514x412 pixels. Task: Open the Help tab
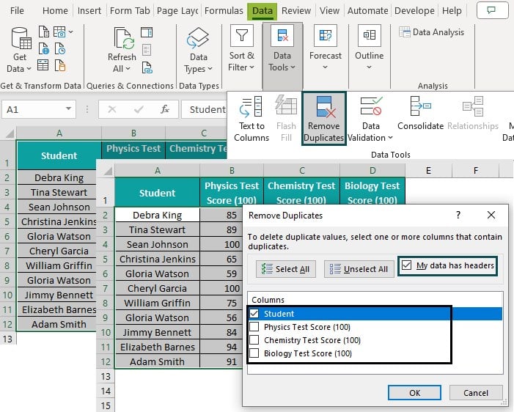[452, 11]
